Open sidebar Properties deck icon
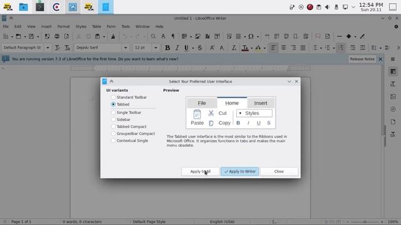This screenshot has height=225, width=401. [393, 72]
